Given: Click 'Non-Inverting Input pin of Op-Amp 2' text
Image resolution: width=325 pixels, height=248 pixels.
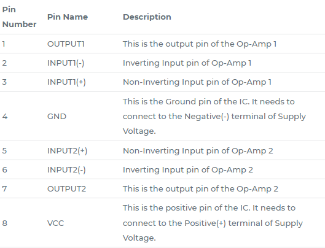Looking at the screenshot, I should 198,151.
